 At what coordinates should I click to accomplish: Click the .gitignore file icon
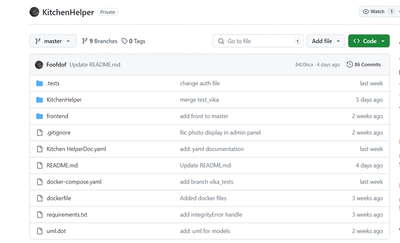[39, 132]
